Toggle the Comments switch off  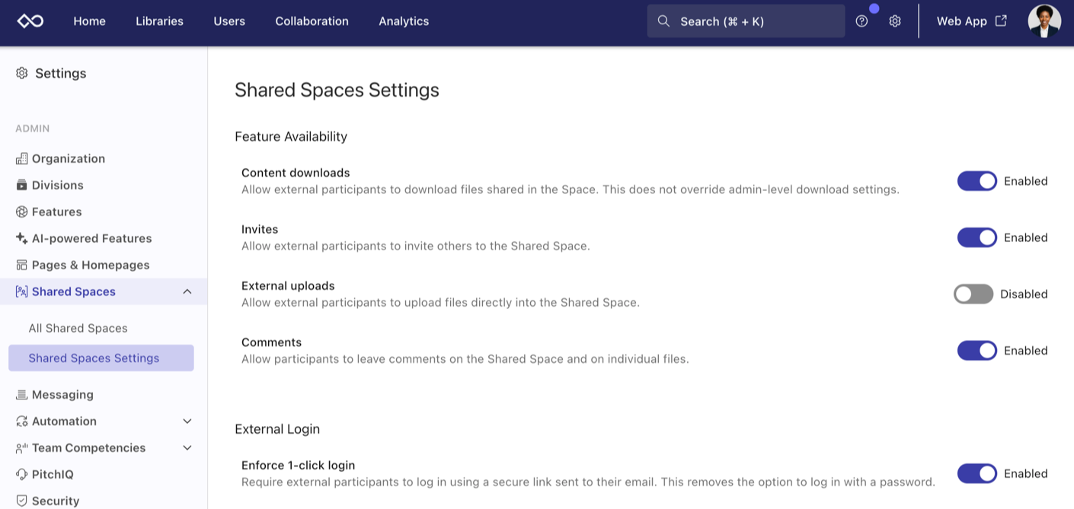[977, 350]
